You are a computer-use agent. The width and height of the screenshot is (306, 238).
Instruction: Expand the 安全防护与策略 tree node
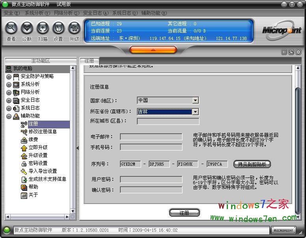tap(9, 77)
